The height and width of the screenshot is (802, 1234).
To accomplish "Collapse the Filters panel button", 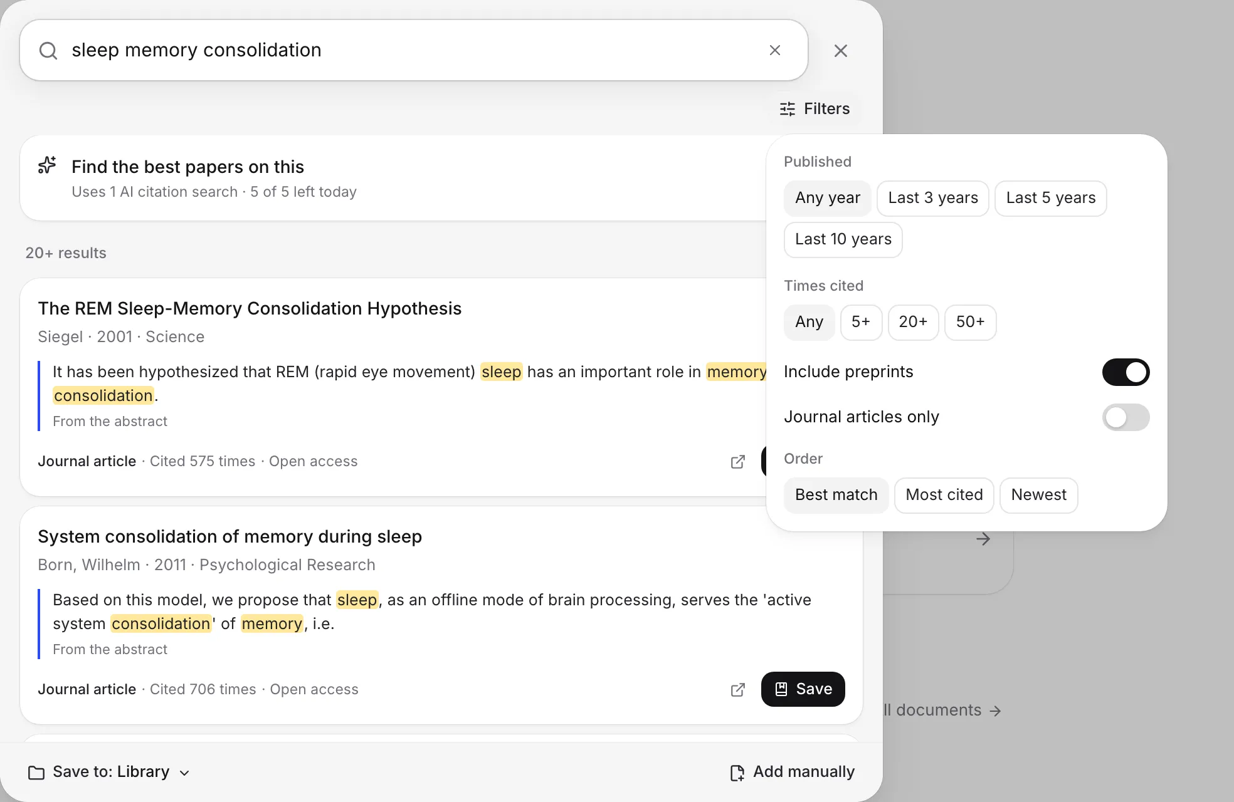I will click(x=815, y=109).
